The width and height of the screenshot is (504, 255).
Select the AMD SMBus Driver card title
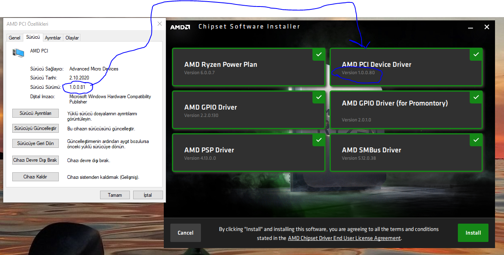(x=371, y=150)
